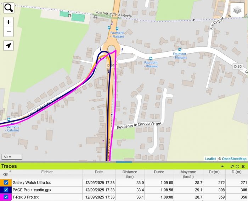
Task: Click the Moyenne (km/h) column header
Action: tap(188, 174)
